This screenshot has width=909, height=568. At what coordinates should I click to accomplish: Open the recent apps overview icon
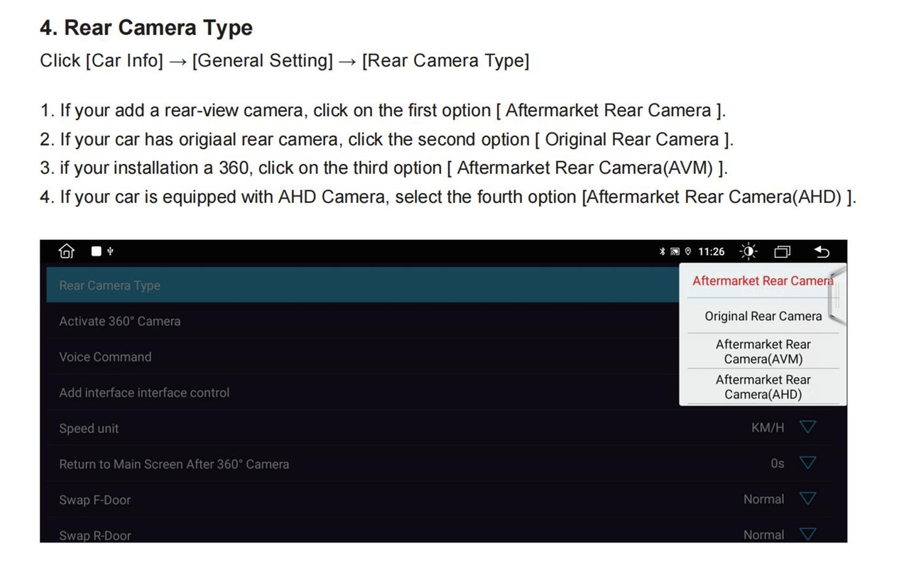(x=783, y=252)
